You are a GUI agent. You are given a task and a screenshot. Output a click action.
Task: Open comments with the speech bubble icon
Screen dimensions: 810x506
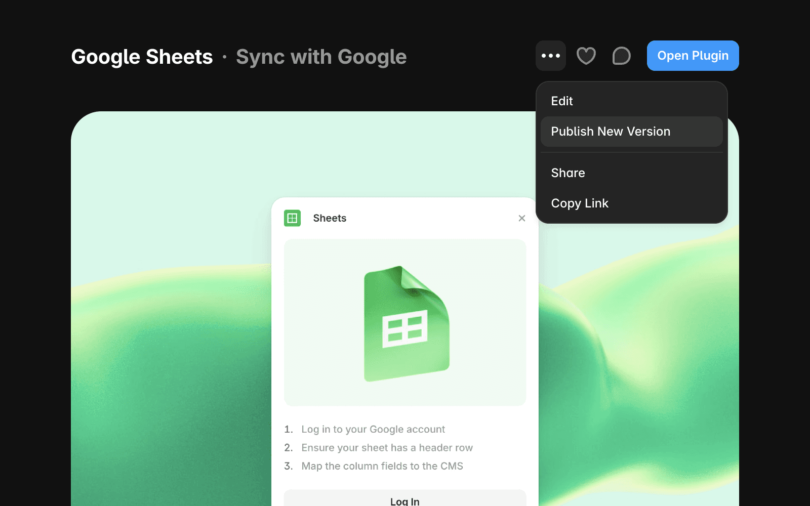[622, 56]
